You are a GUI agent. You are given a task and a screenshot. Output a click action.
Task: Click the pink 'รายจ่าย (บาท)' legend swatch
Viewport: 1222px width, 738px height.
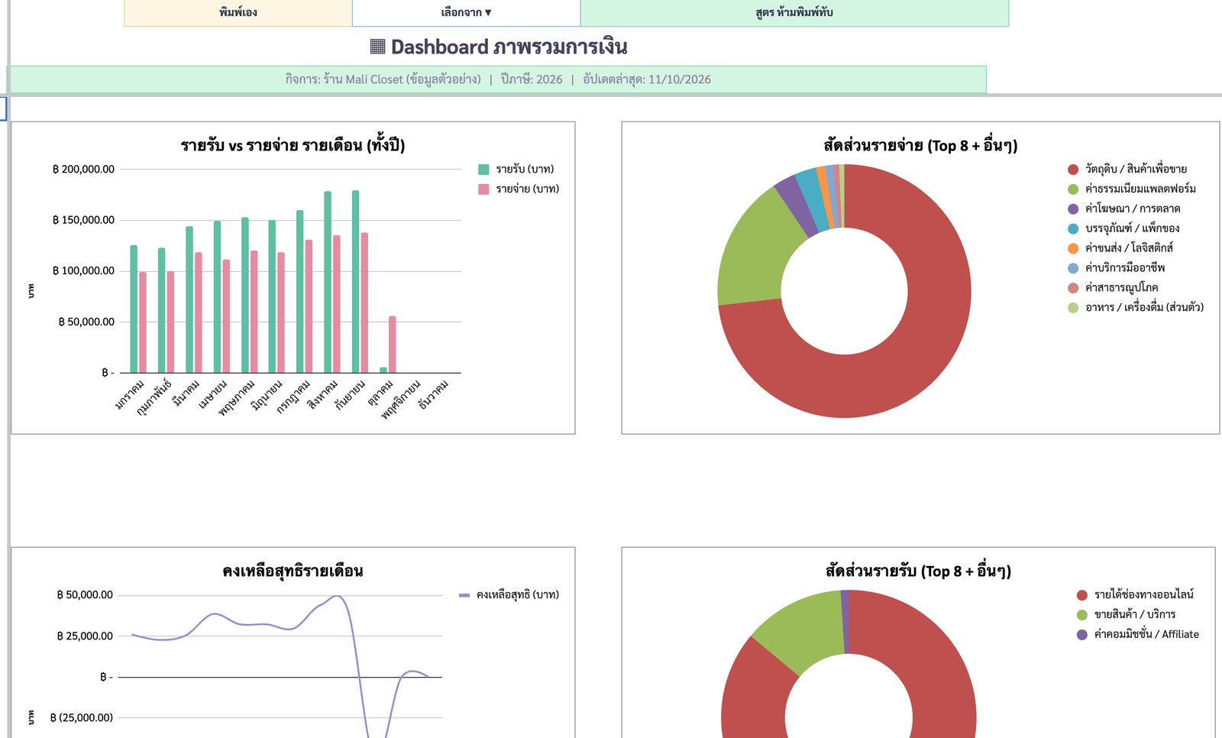(x=483, y=189)
